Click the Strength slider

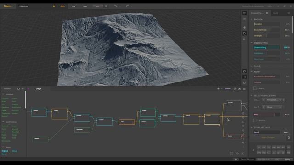[x=266, y=36]
